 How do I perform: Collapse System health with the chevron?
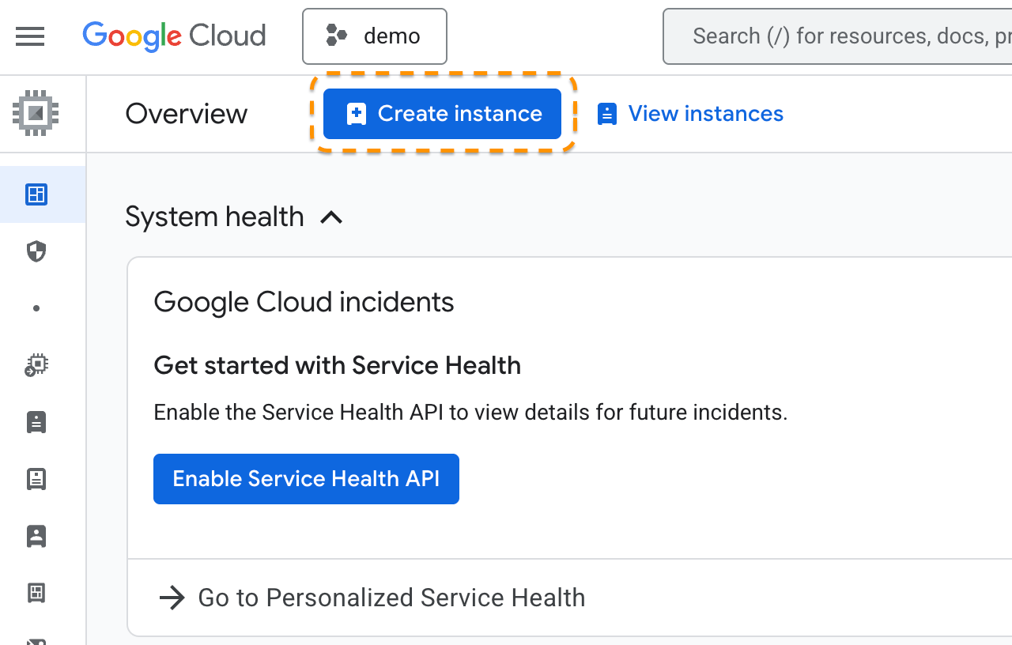331,217
